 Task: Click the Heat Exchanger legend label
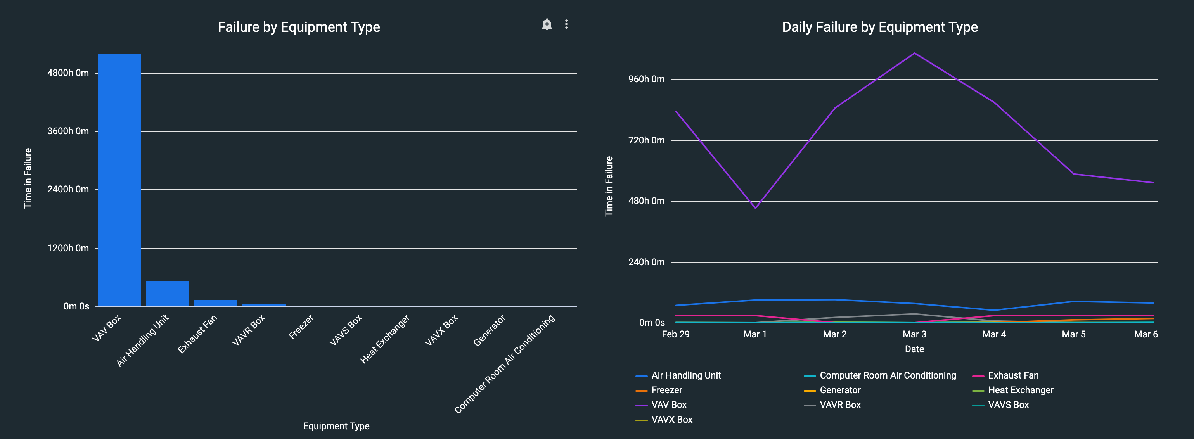1020,390
